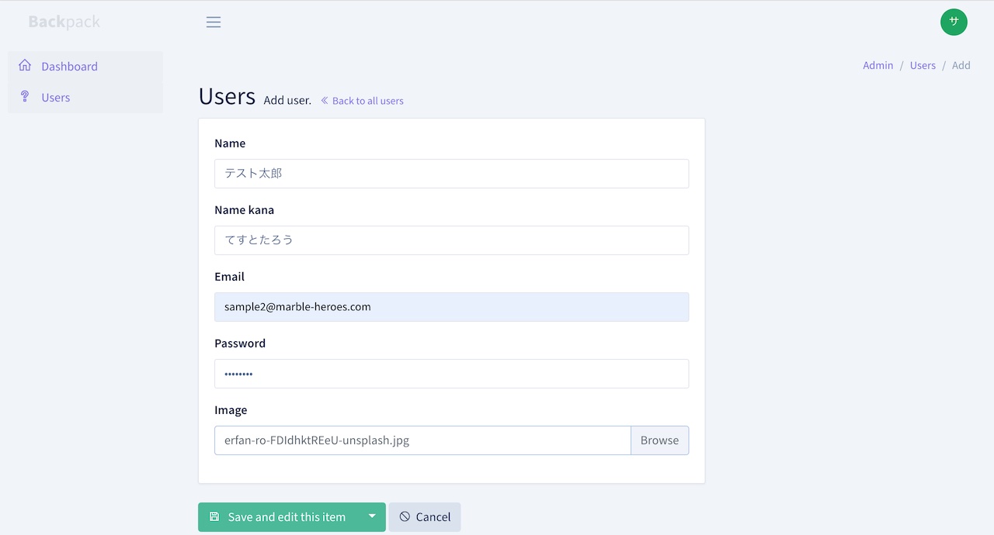Click the Users page heading
Viewport: 994px width, 535px height.
[227, 96]
